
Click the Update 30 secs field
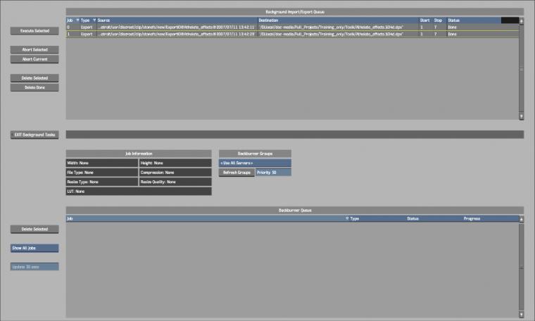coord(34,267)
